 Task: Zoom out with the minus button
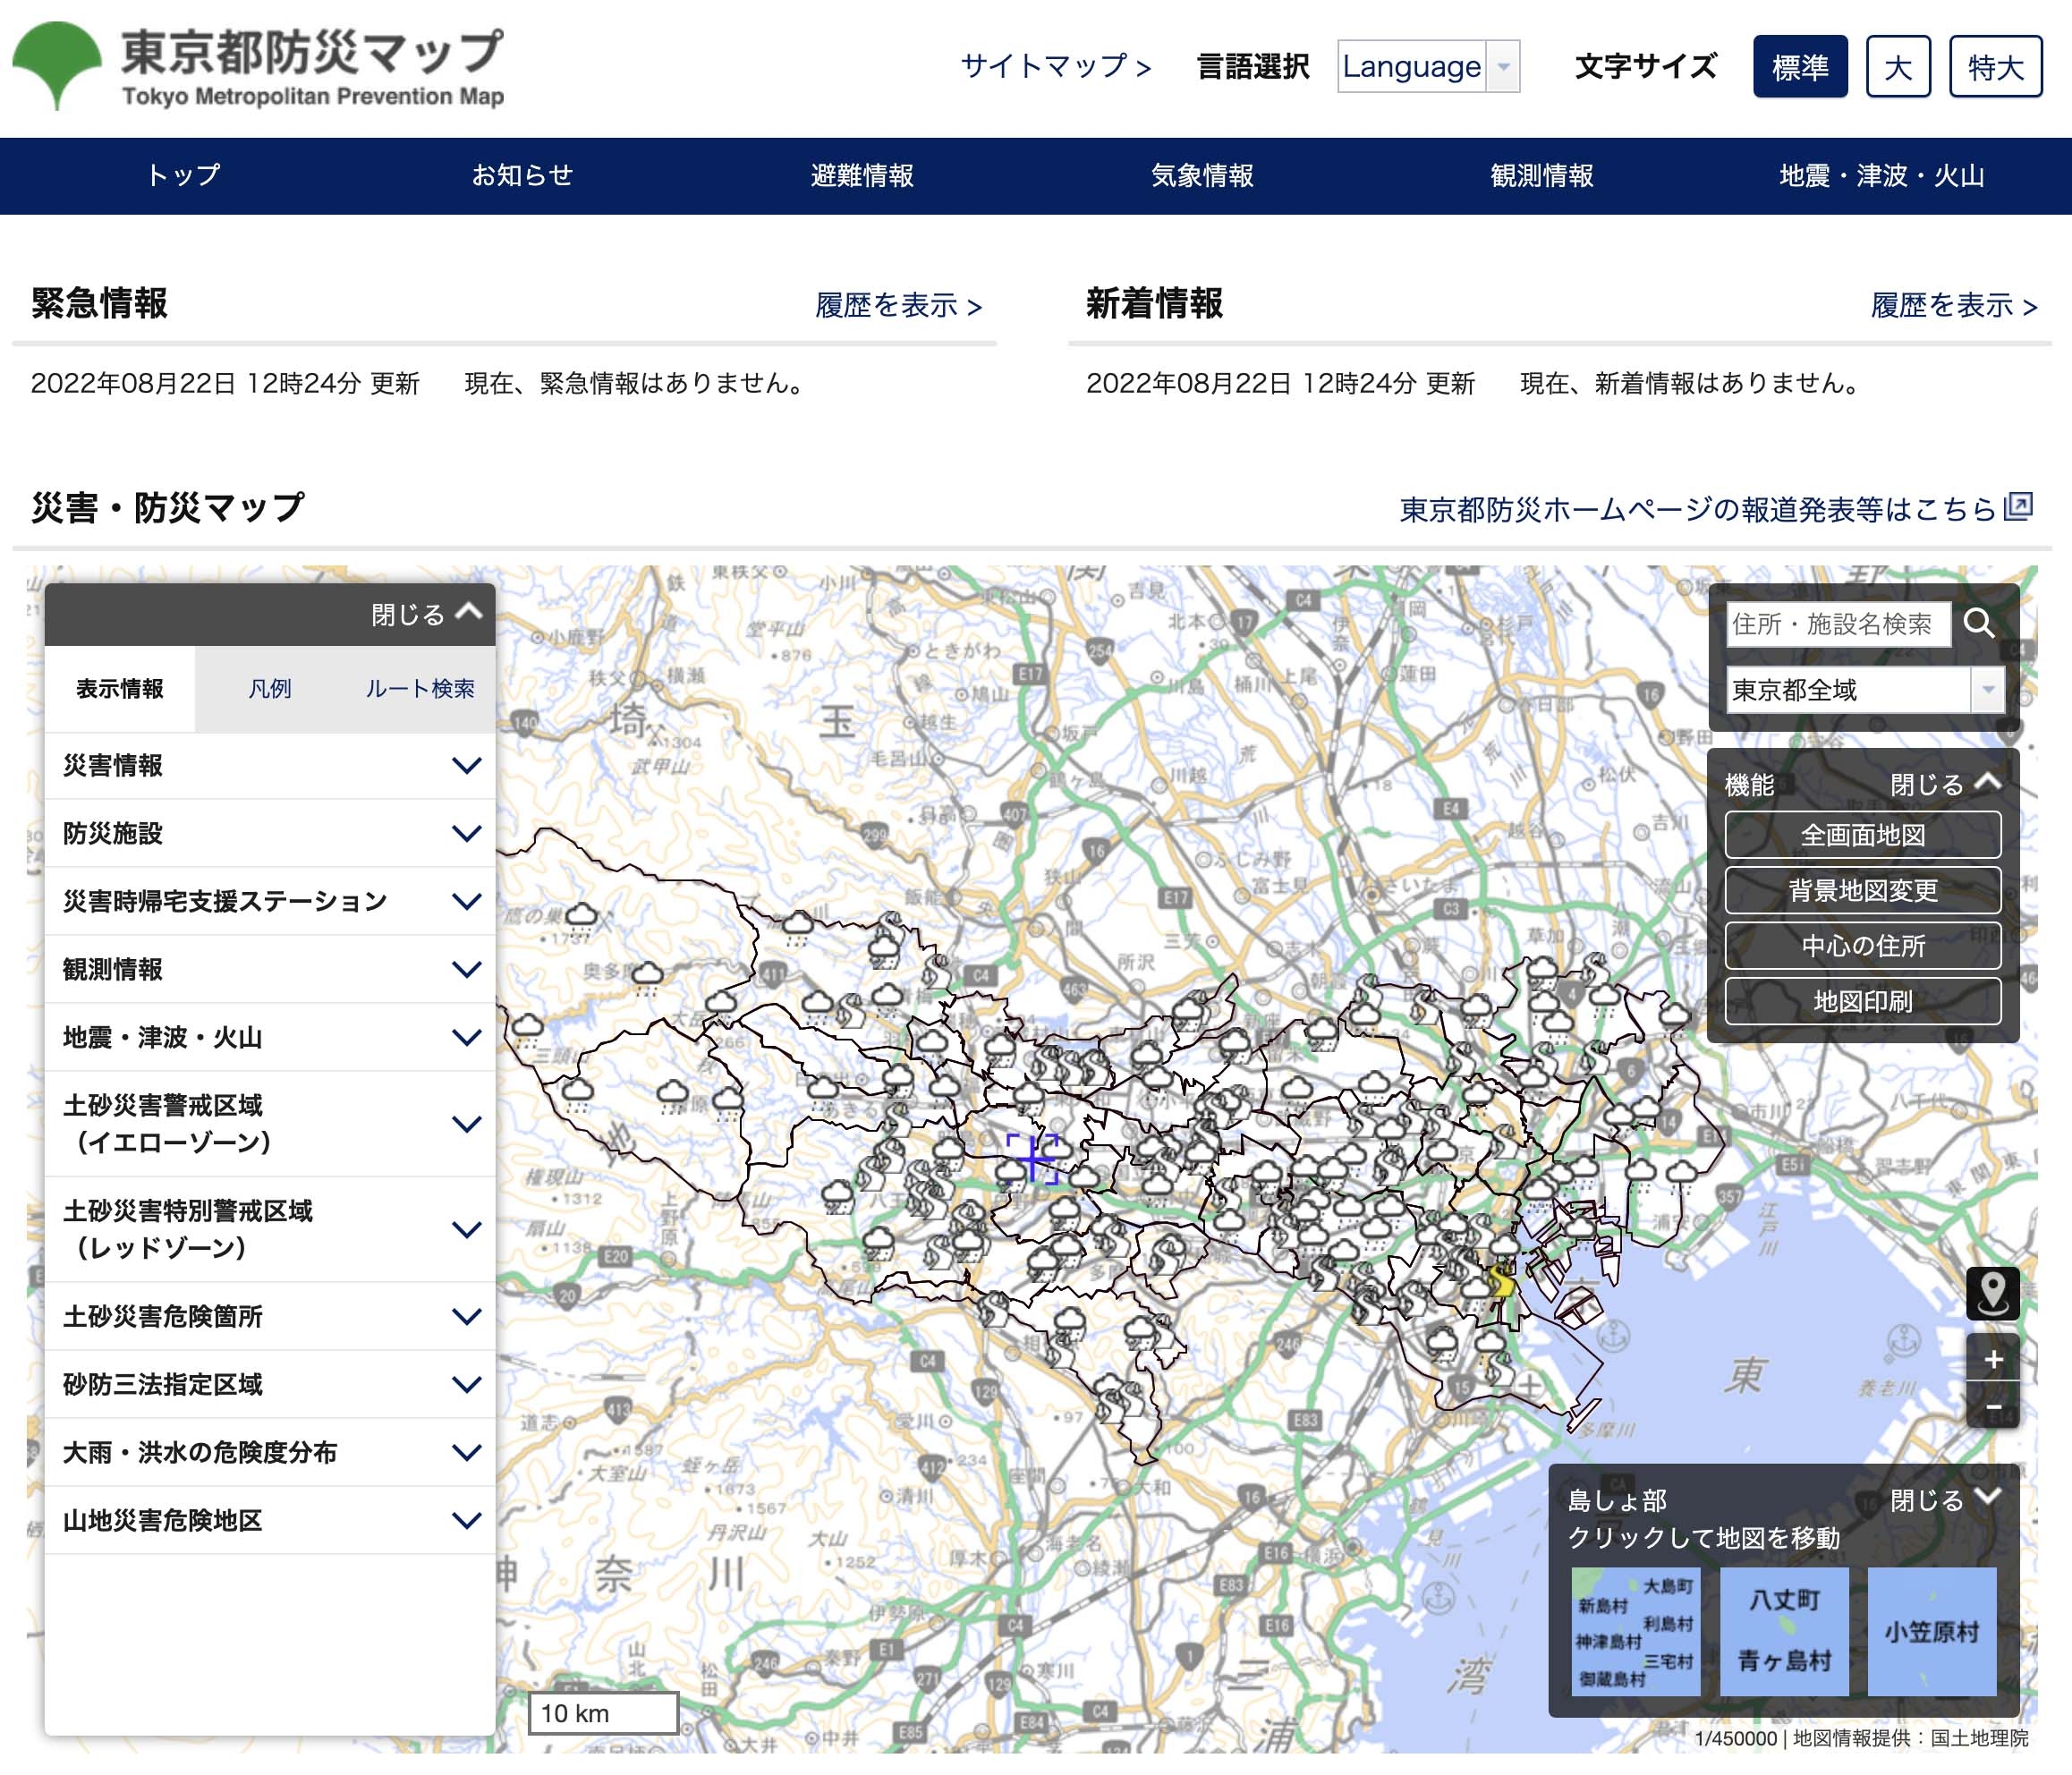click(1992, 1407)
